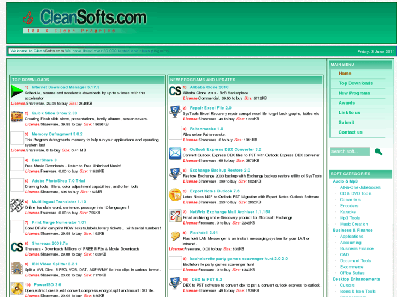
Task: Open Export Notes Outlook 7.6 link
Action: [215, 191]
